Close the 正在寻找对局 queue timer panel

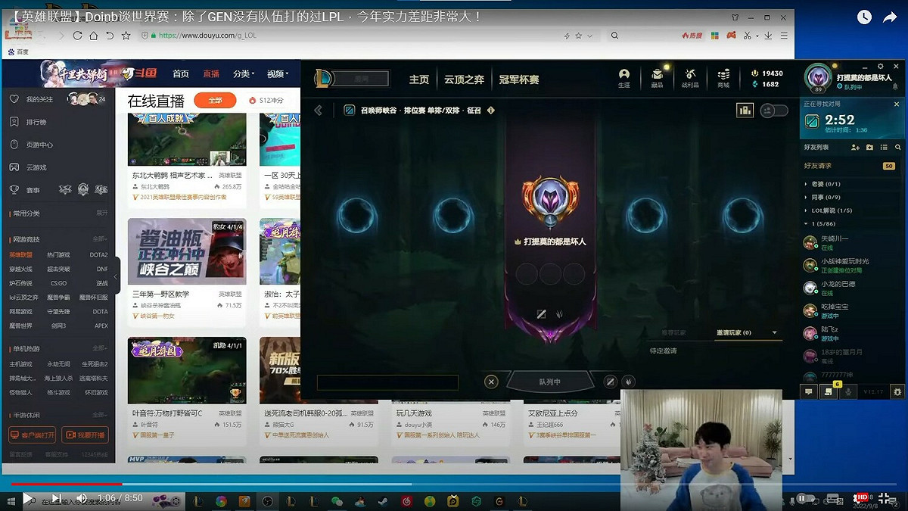tap(897, 103)
